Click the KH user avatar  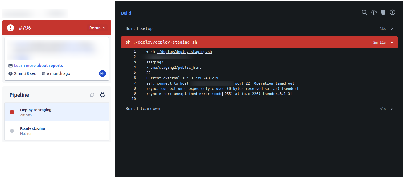(x=102, y=73)
